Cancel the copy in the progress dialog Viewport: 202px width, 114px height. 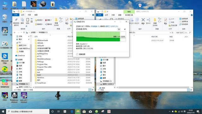[125, 29]
